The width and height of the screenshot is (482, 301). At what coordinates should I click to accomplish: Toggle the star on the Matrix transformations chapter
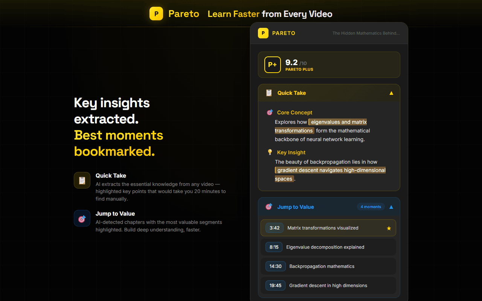(389, 228)
